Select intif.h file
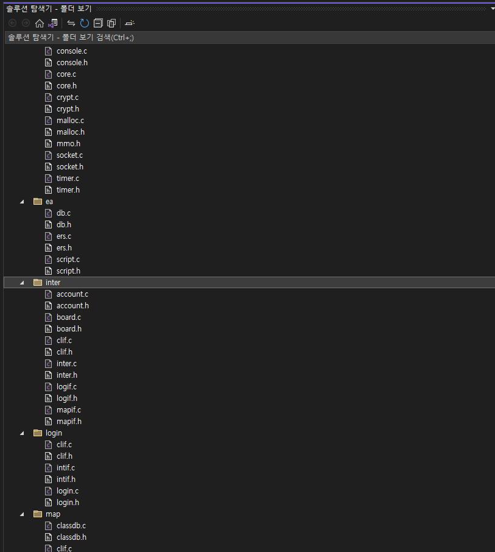This screenshot has height=552, width=495. (x=66, y=479)
